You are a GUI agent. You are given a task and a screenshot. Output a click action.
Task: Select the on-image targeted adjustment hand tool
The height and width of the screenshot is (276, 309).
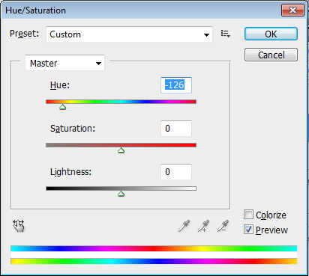19,226
